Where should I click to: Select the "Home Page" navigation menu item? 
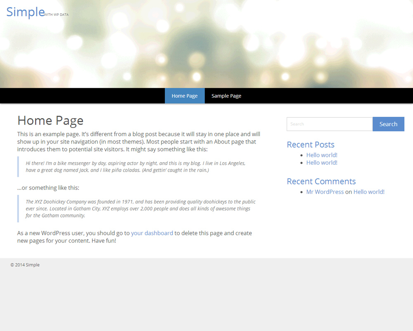(x=185, y=96)
